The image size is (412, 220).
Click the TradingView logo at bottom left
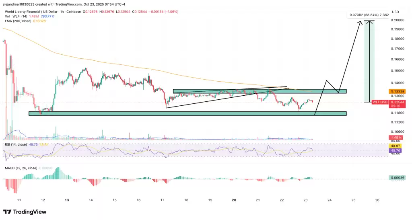click(x=25, y=212)
